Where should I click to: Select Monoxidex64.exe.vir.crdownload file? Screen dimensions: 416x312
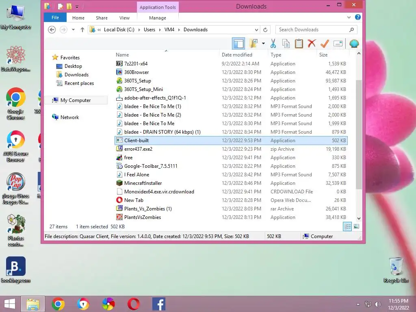click(x=231, y=192)
